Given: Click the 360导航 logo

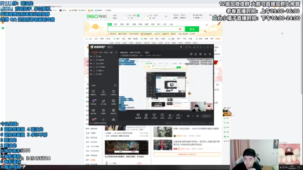Looking at the screenshot, I should 97,16.
